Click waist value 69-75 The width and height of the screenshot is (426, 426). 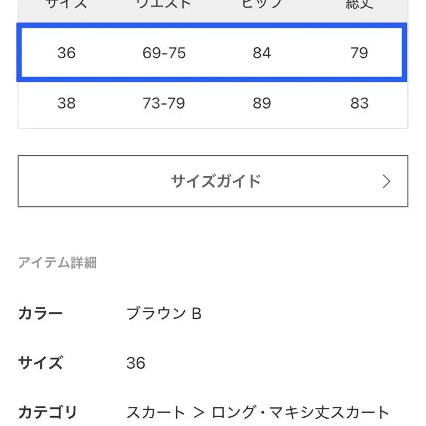(x=164, y=53)
